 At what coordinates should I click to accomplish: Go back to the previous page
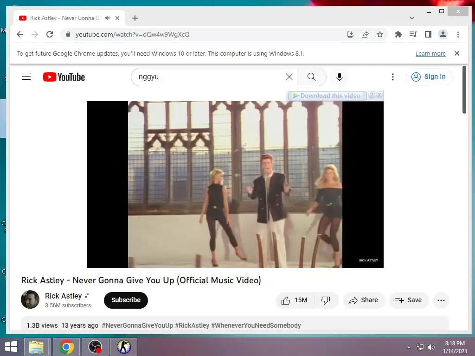click(20, 34)
